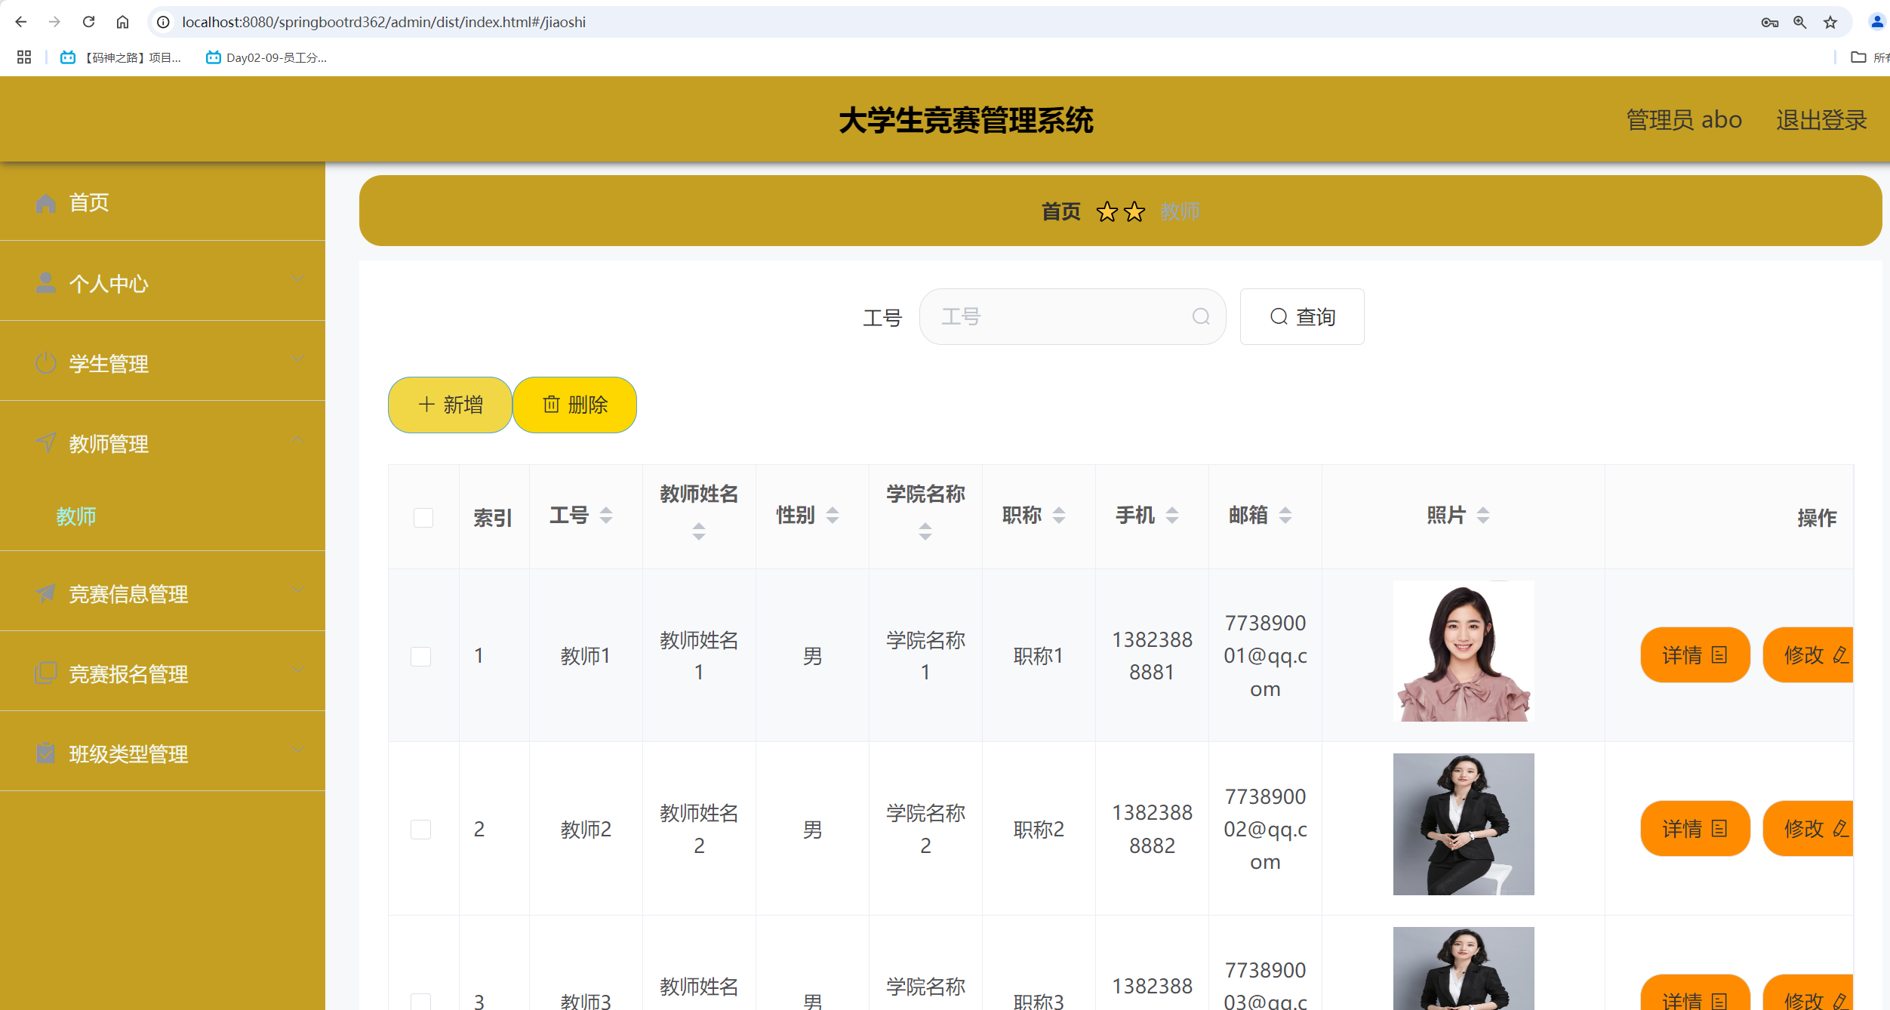Click the browser reload icon
Viewport: 1890px width, 1010px height.
pyautogui.click(x=88, y=22)
